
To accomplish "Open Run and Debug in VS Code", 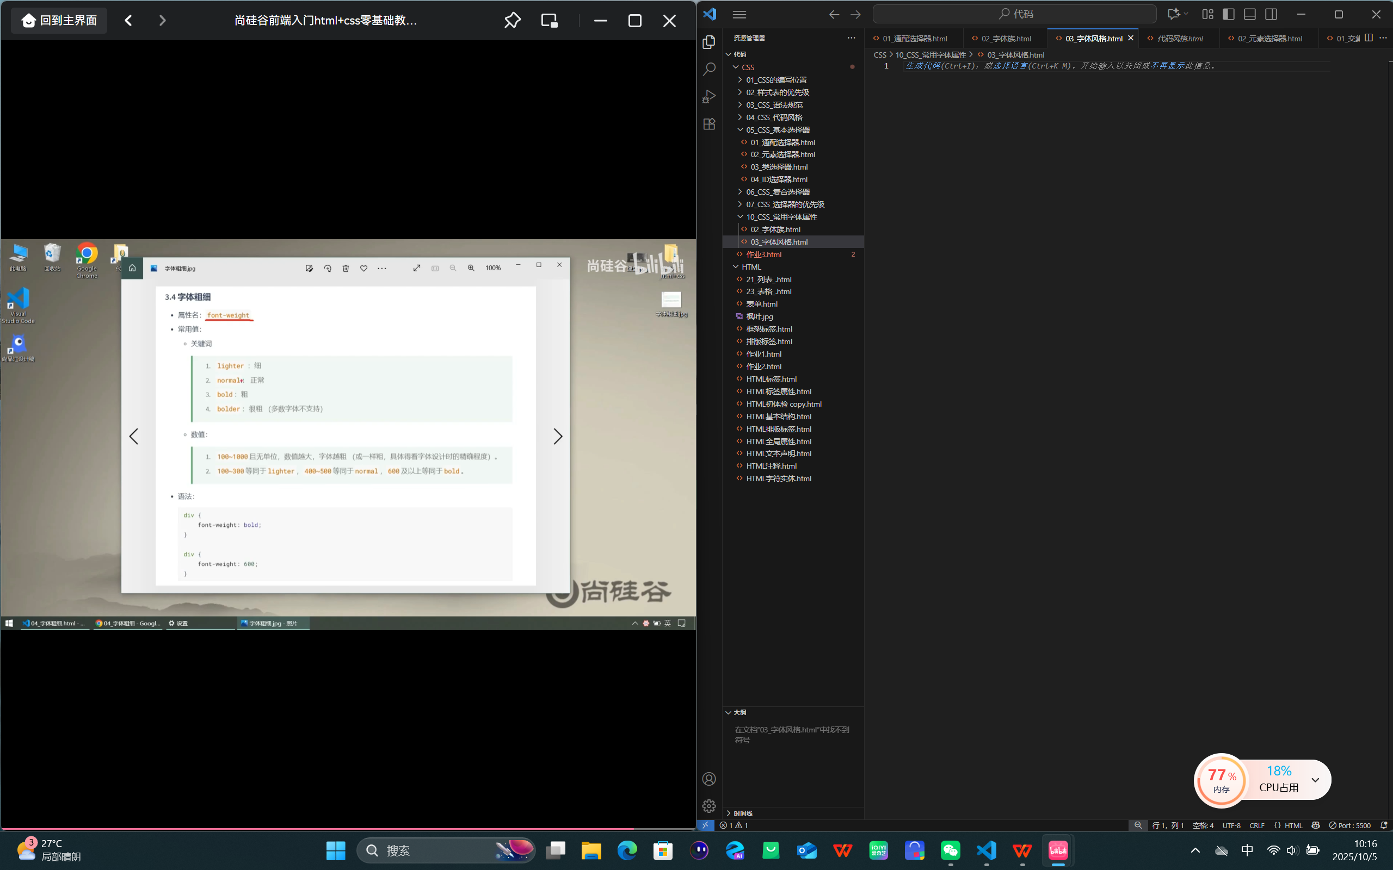I will 709,96.
